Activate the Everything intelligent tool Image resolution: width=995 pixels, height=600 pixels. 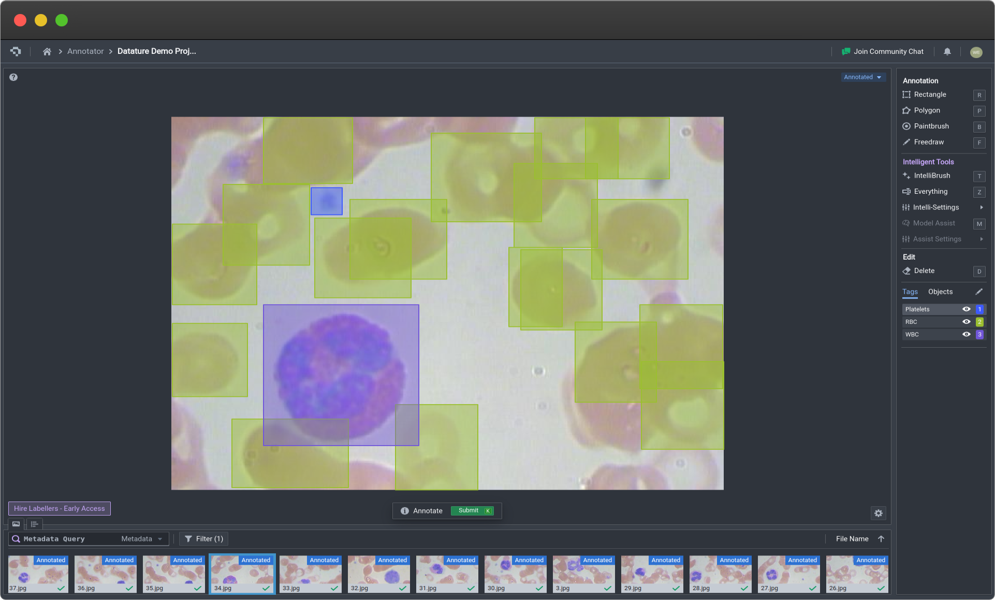tap(931, 192)
